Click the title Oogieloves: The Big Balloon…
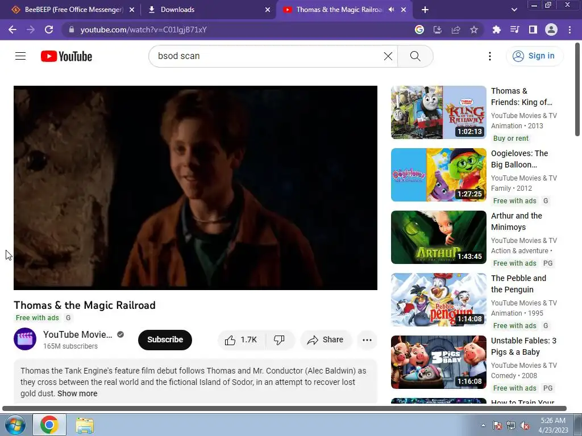Image resolution: width=582 pixels, height=436 pixels. pos(519,159)
